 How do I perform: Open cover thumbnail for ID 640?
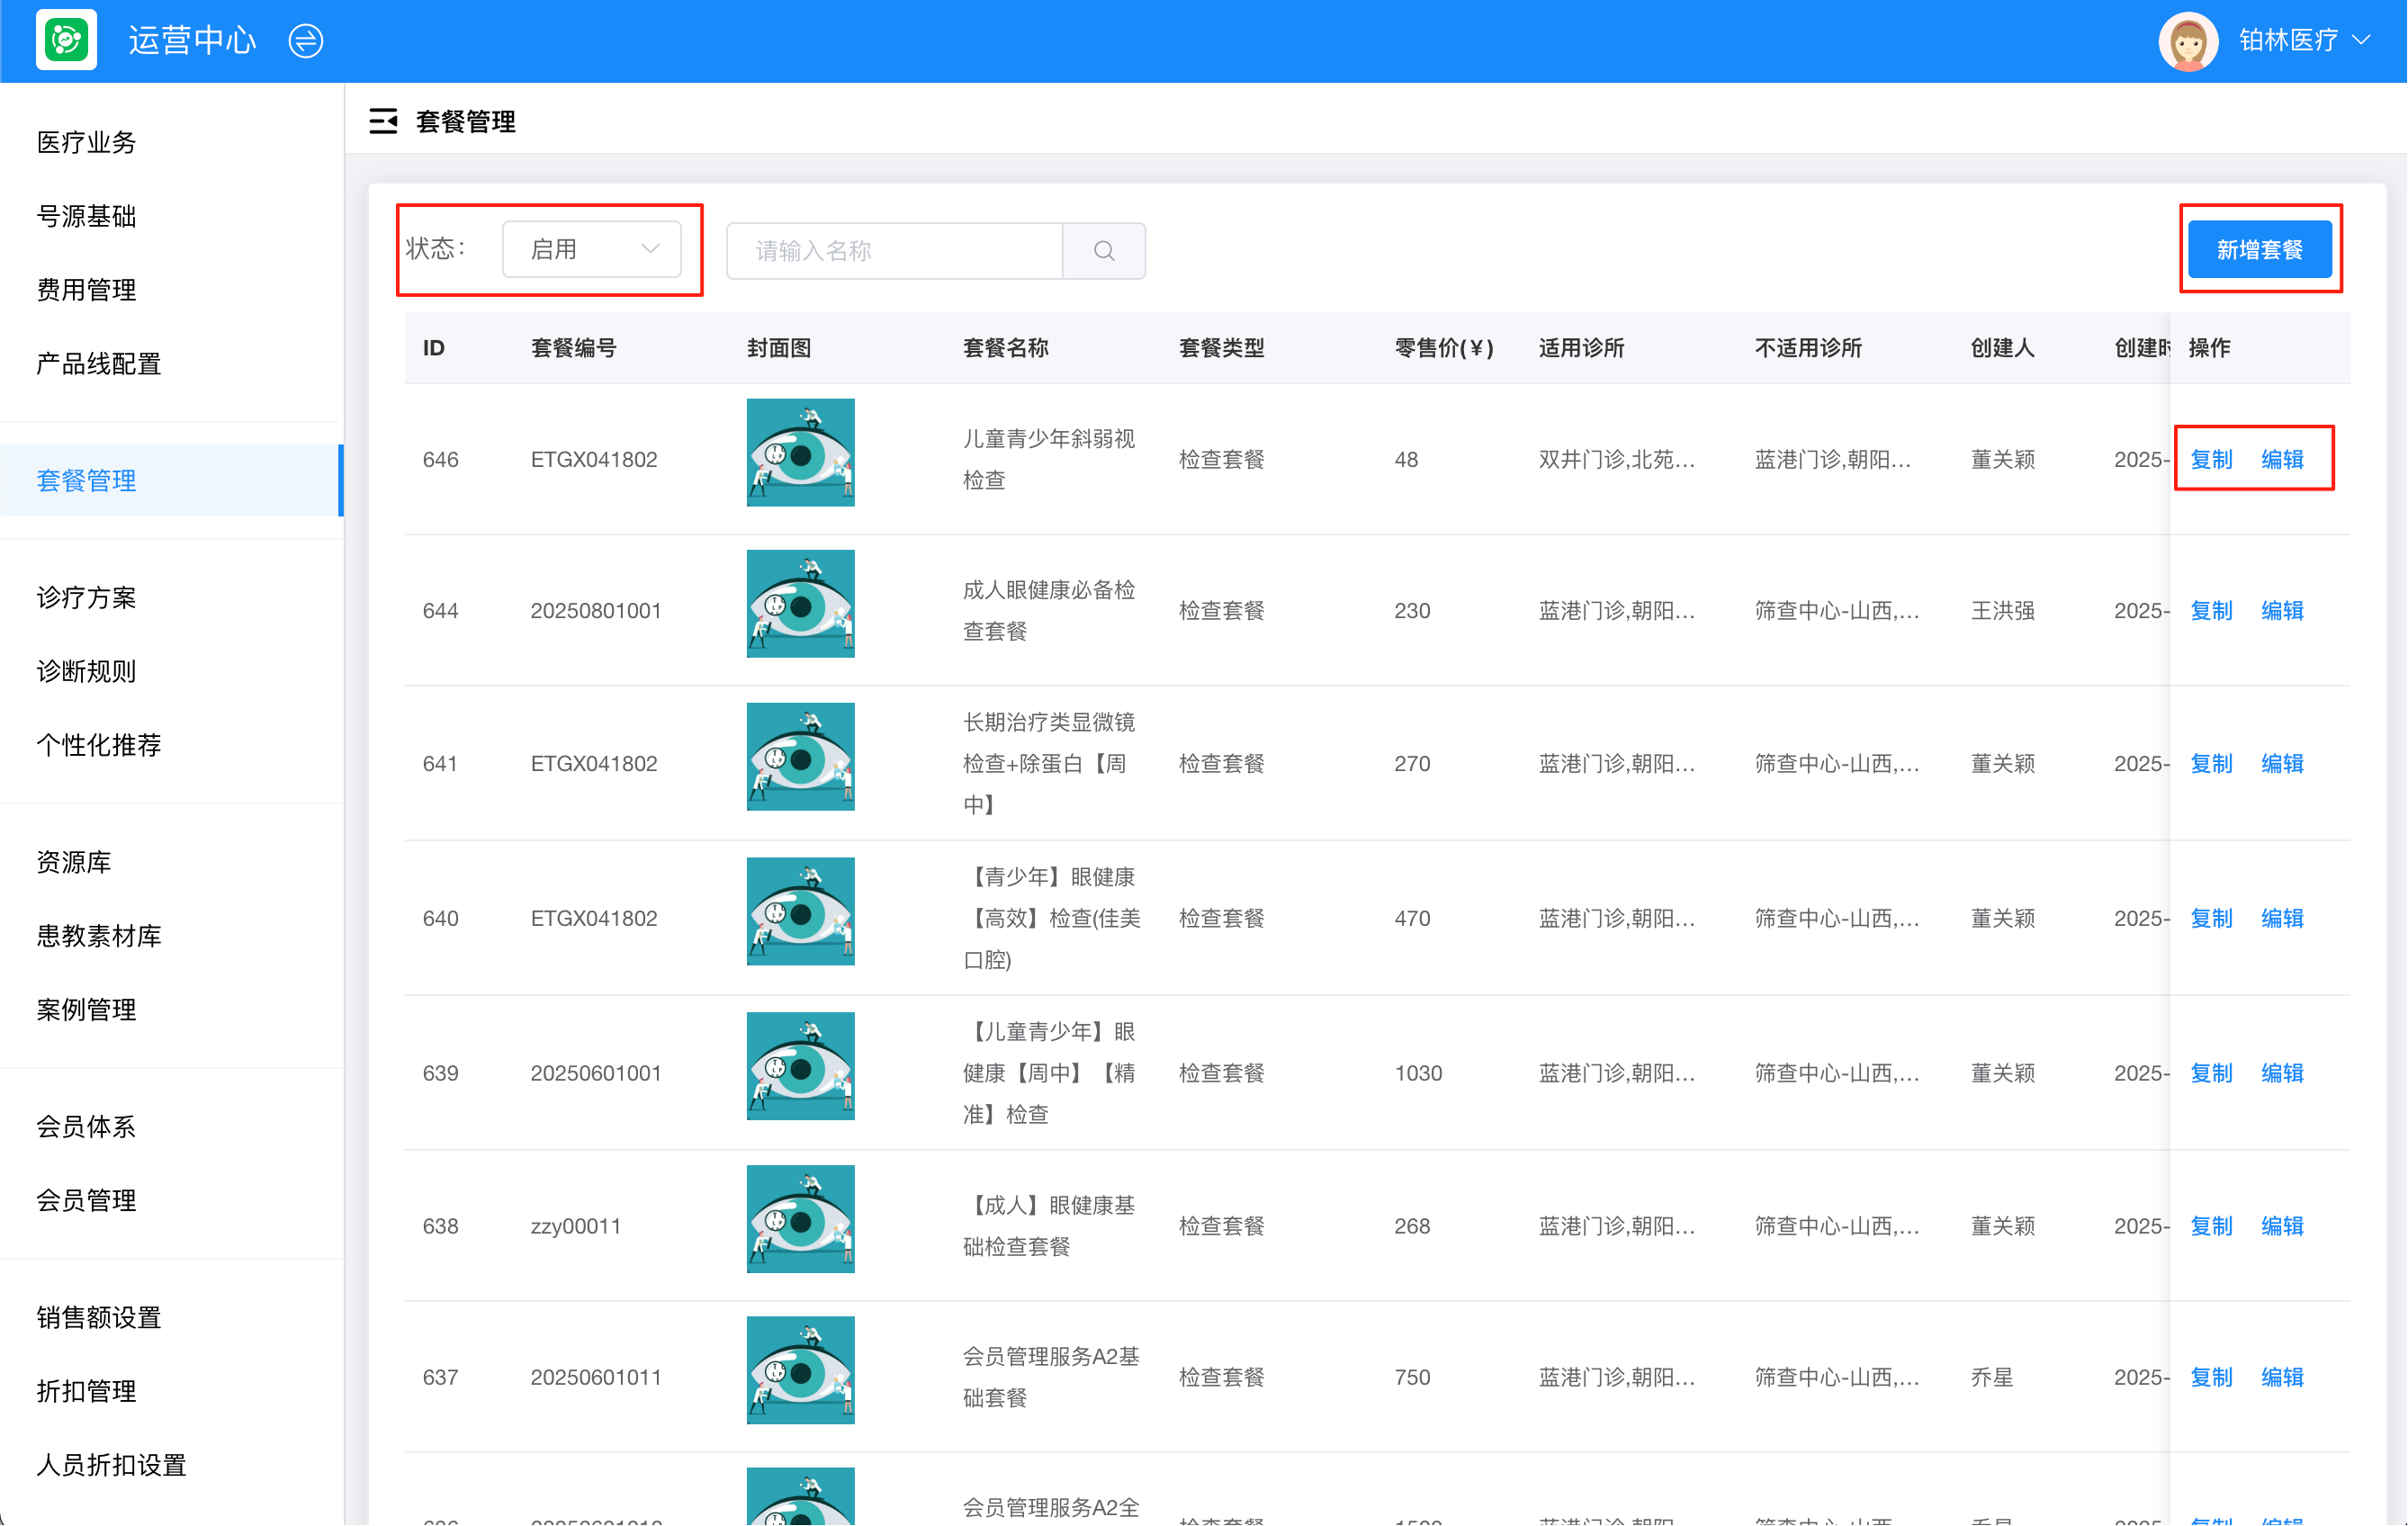click(x=800, y=911)
